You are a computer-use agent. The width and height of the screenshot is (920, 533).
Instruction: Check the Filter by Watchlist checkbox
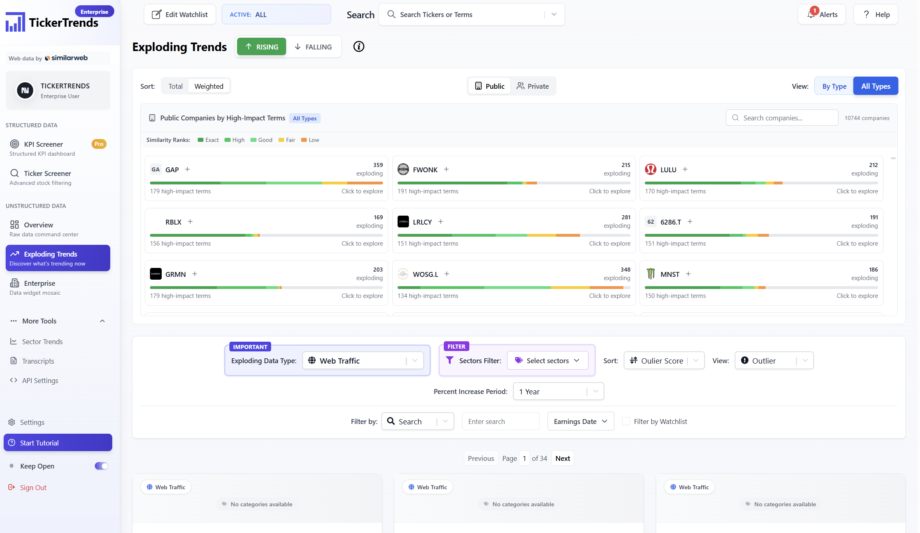(626, 422)
